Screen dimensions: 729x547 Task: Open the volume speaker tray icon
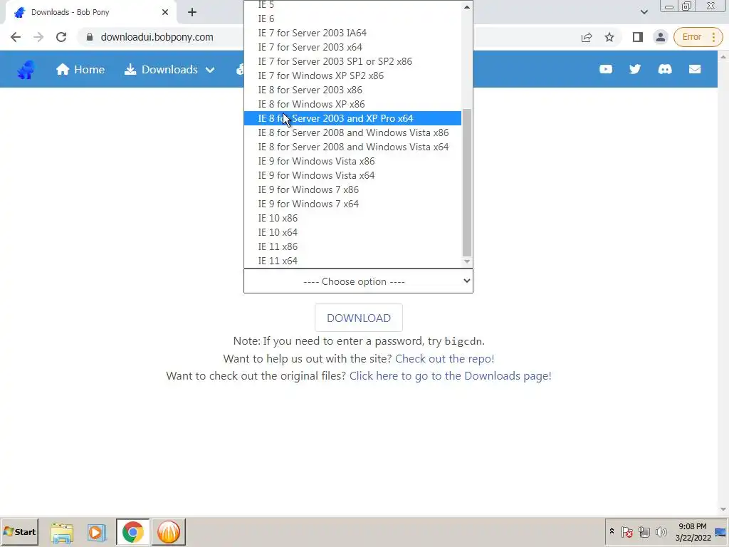point(661,531)
